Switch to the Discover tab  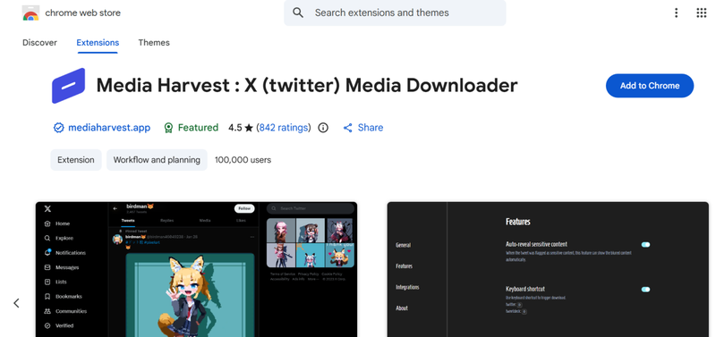pos(39,42)
